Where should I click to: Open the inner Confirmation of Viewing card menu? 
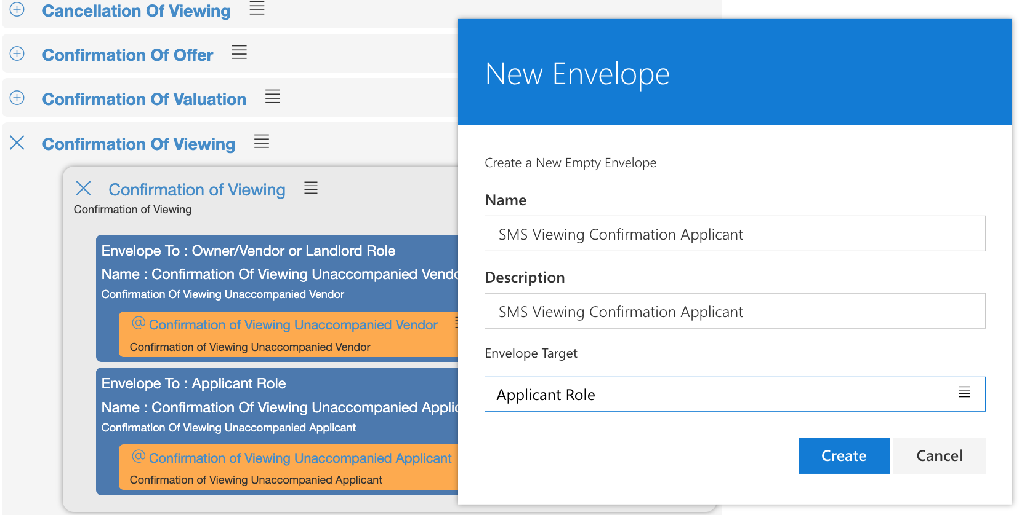[311, 188]
